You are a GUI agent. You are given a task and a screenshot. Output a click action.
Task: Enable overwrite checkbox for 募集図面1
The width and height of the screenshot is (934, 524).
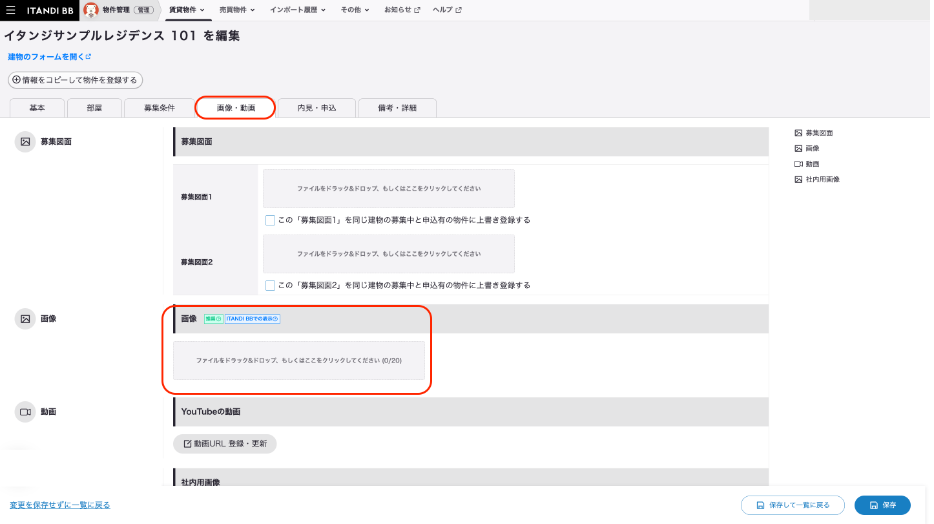coord(271,220)
